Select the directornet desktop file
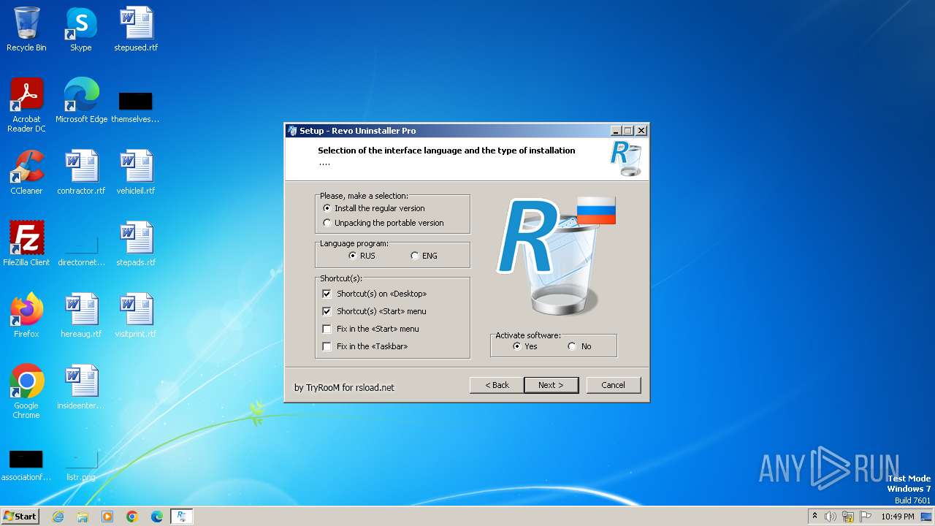 coord(81,250)
